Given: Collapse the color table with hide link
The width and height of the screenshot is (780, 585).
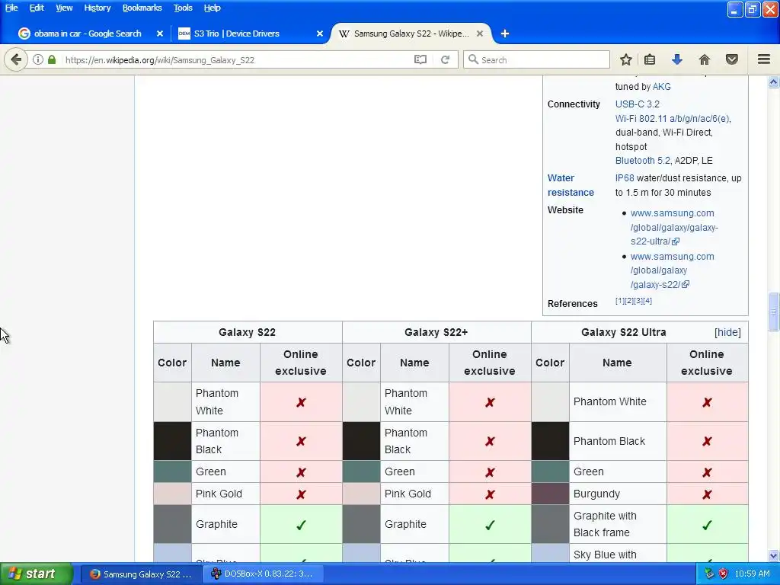Looking at the screenshot, I should pos(727,332).
